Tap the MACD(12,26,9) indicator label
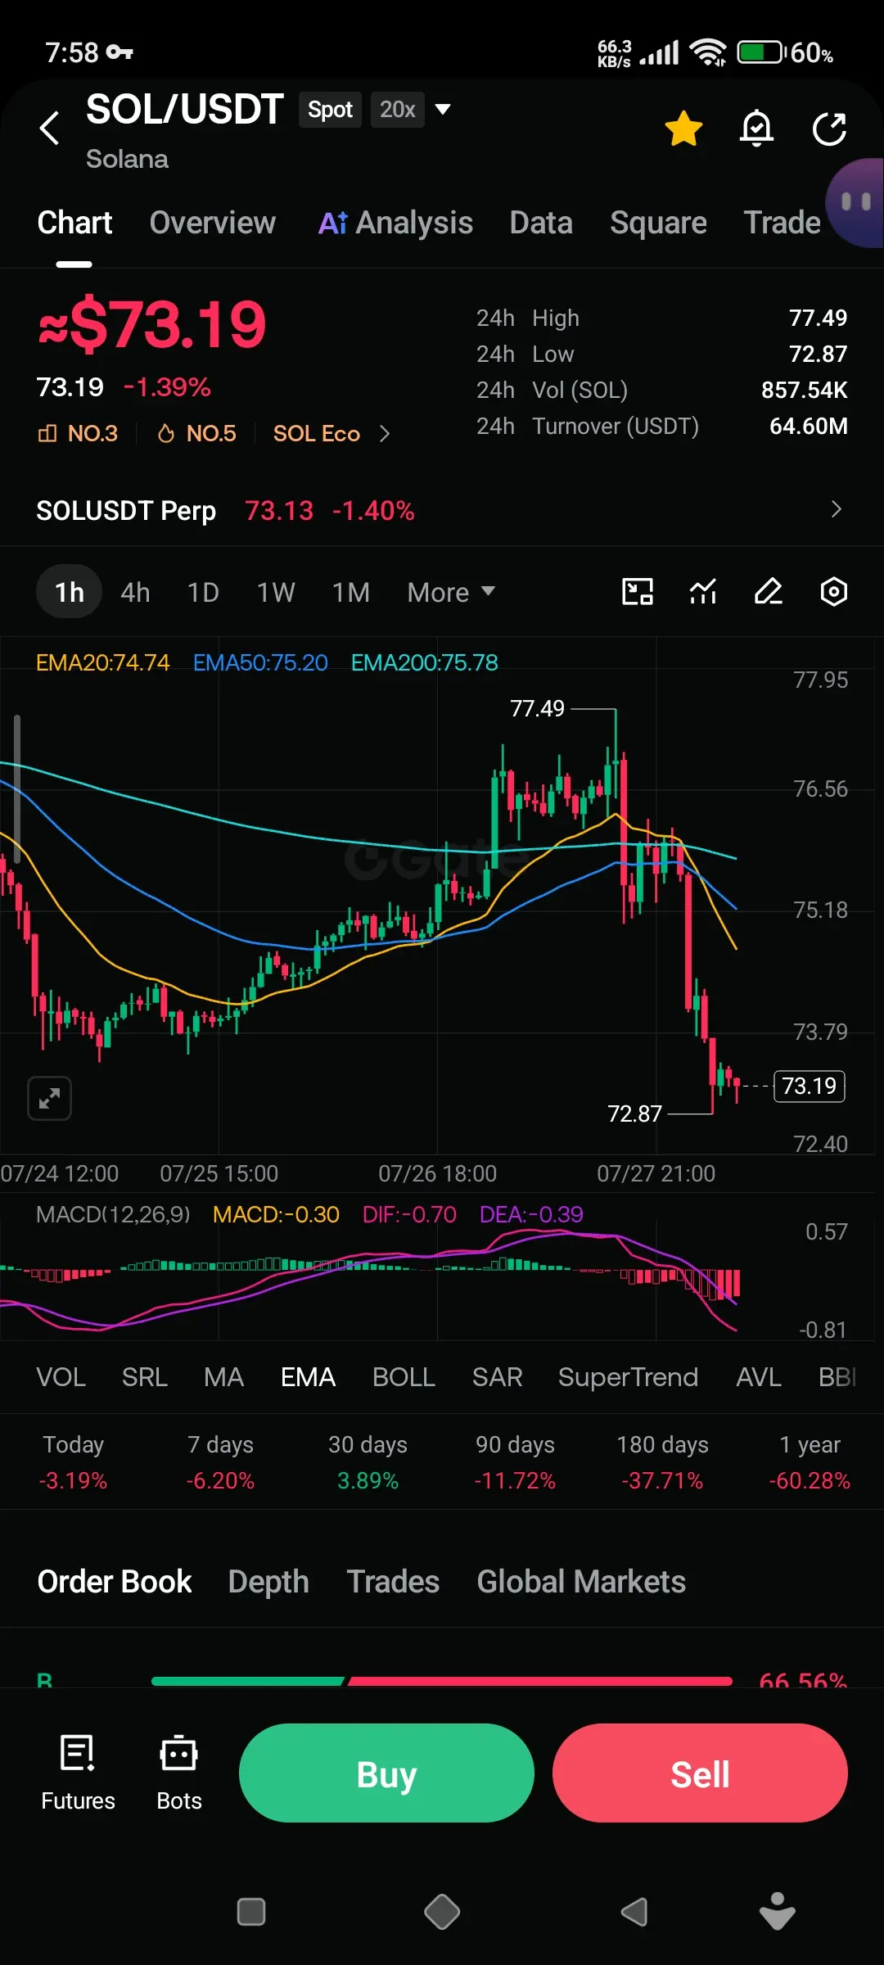The image size is (884, 1965). coord(113,1214)
